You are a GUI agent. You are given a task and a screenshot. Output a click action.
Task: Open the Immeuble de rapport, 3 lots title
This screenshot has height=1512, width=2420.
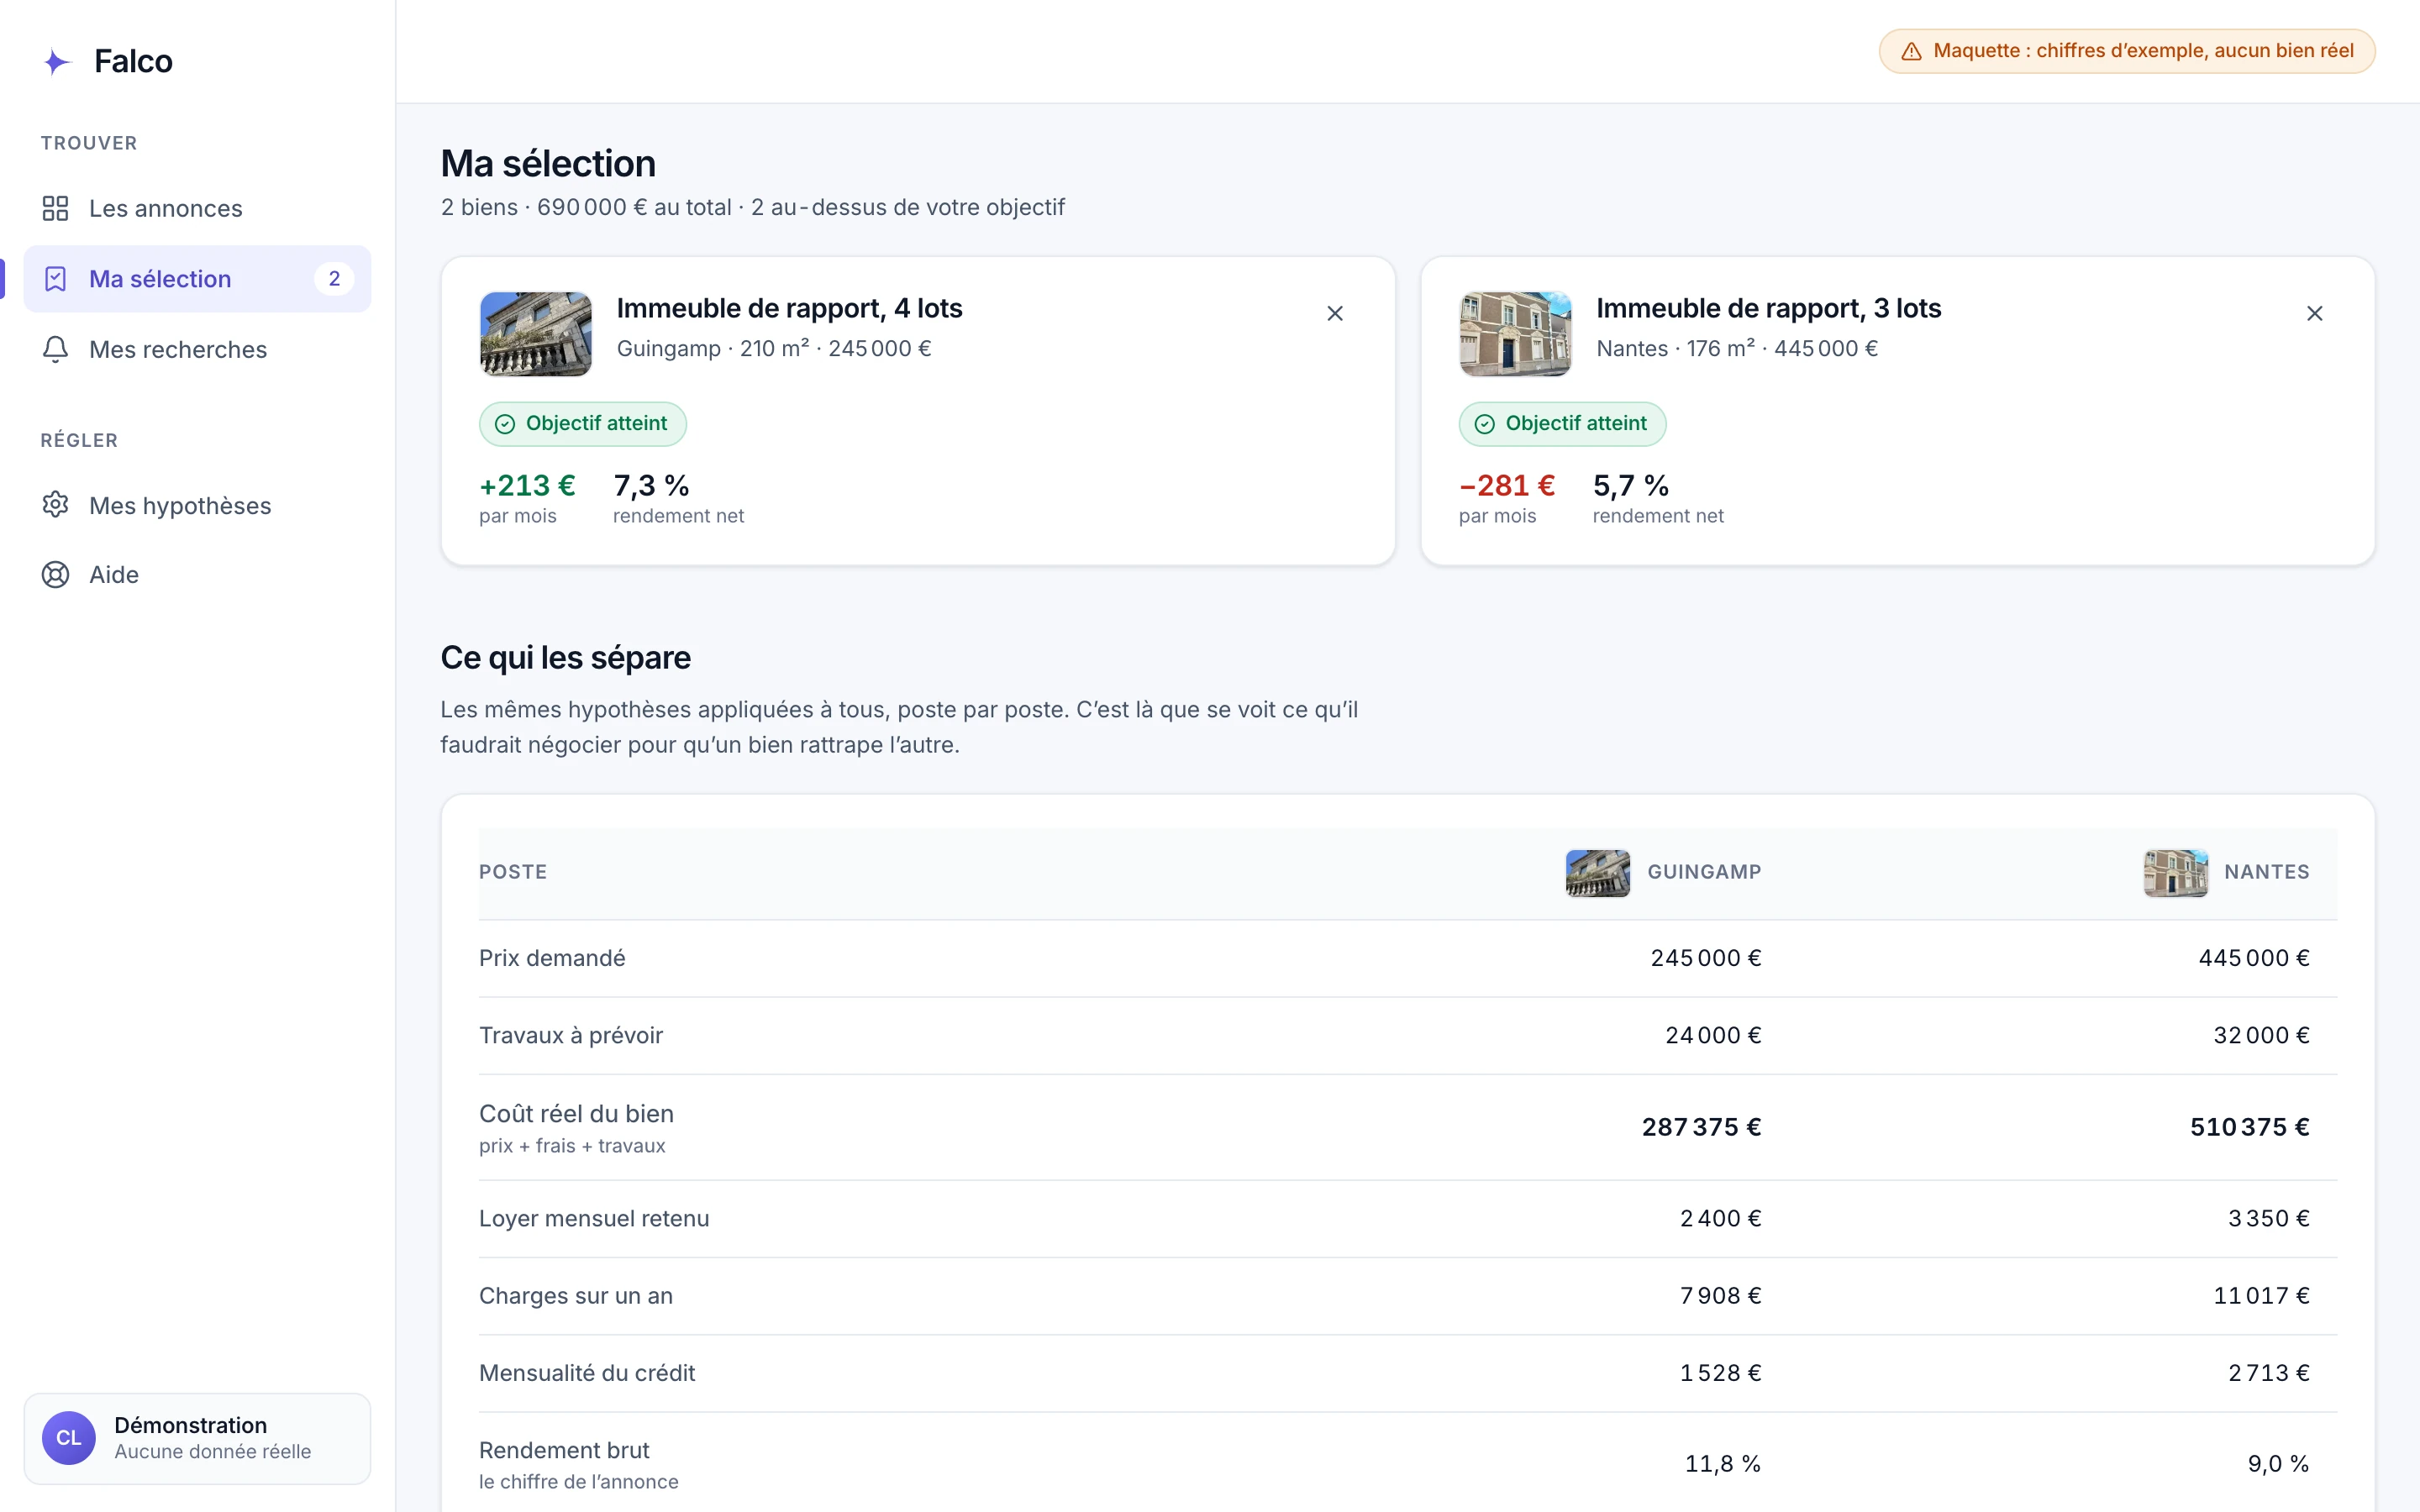coord(1768,308)
